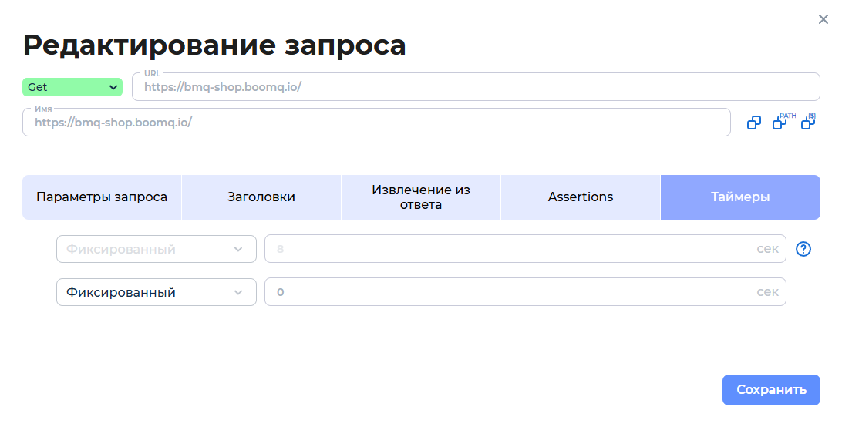Open the greyed-out Фиксированный timer dropdown
The height and width of the screenshot is (427, 842).
pos(157,249)
